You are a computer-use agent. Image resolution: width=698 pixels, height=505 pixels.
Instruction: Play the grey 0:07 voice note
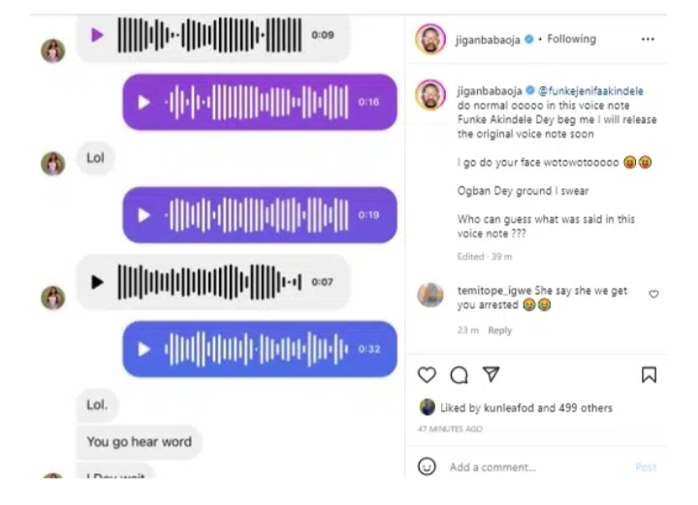coord(97,282)
